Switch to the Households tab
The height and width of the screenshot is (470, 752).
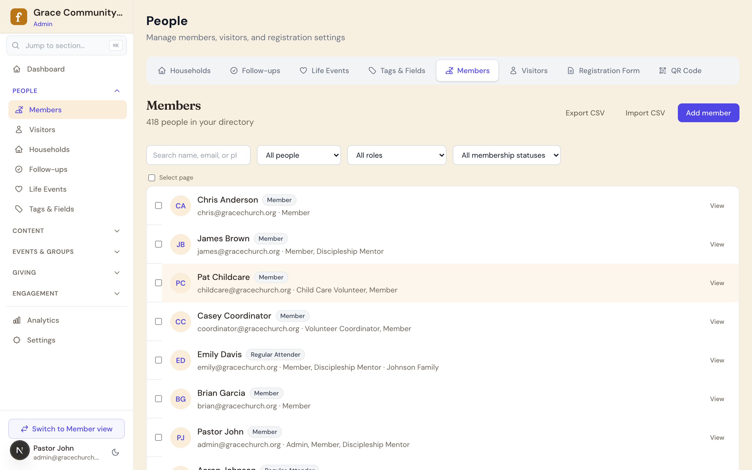point(184,70)
